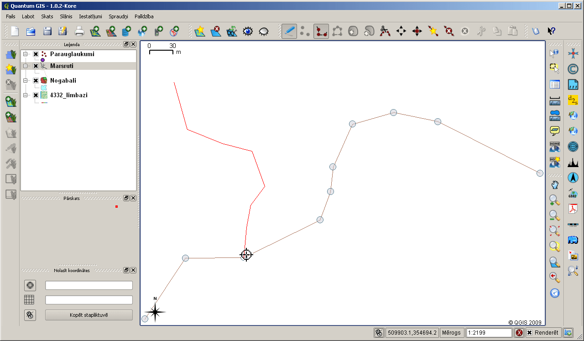Open the Spraudņi menu
584x341 pixels.
119,16
